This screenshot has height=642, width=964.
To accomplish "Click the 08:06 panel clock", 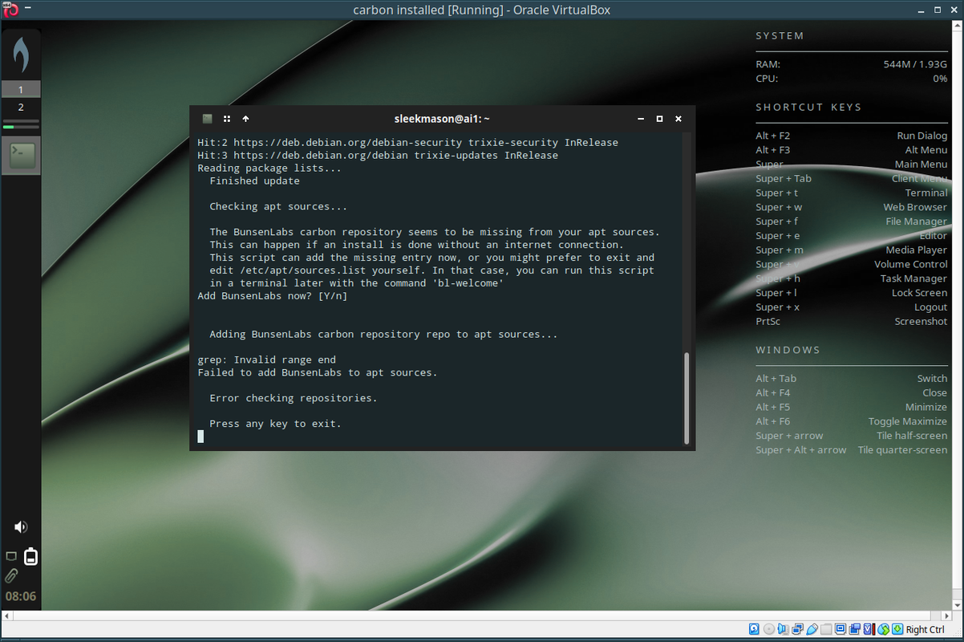I will point(21,597).
